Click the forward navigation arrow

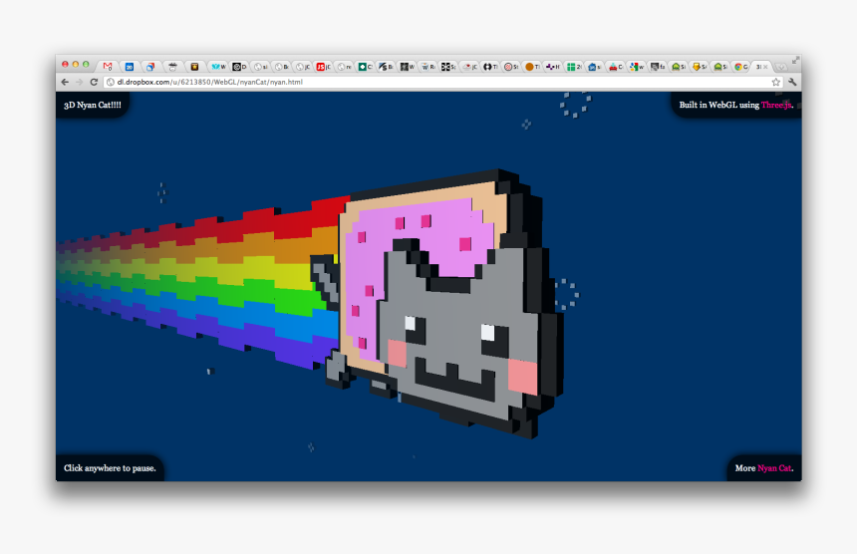pos(80,82)
